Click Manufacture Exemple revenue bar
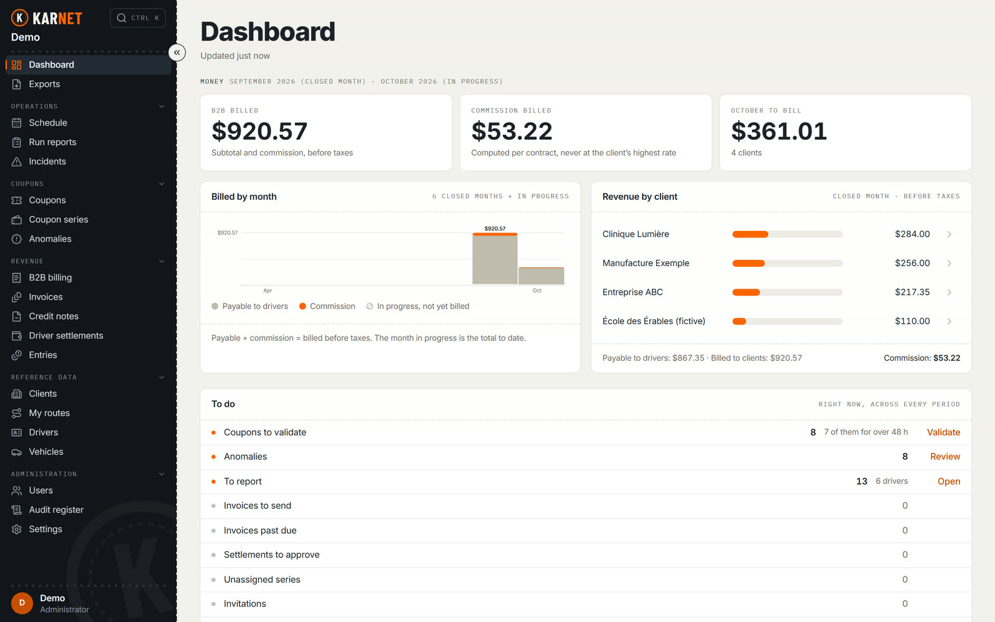The width and height of the screenshot is (995, 622). (787, 263)
